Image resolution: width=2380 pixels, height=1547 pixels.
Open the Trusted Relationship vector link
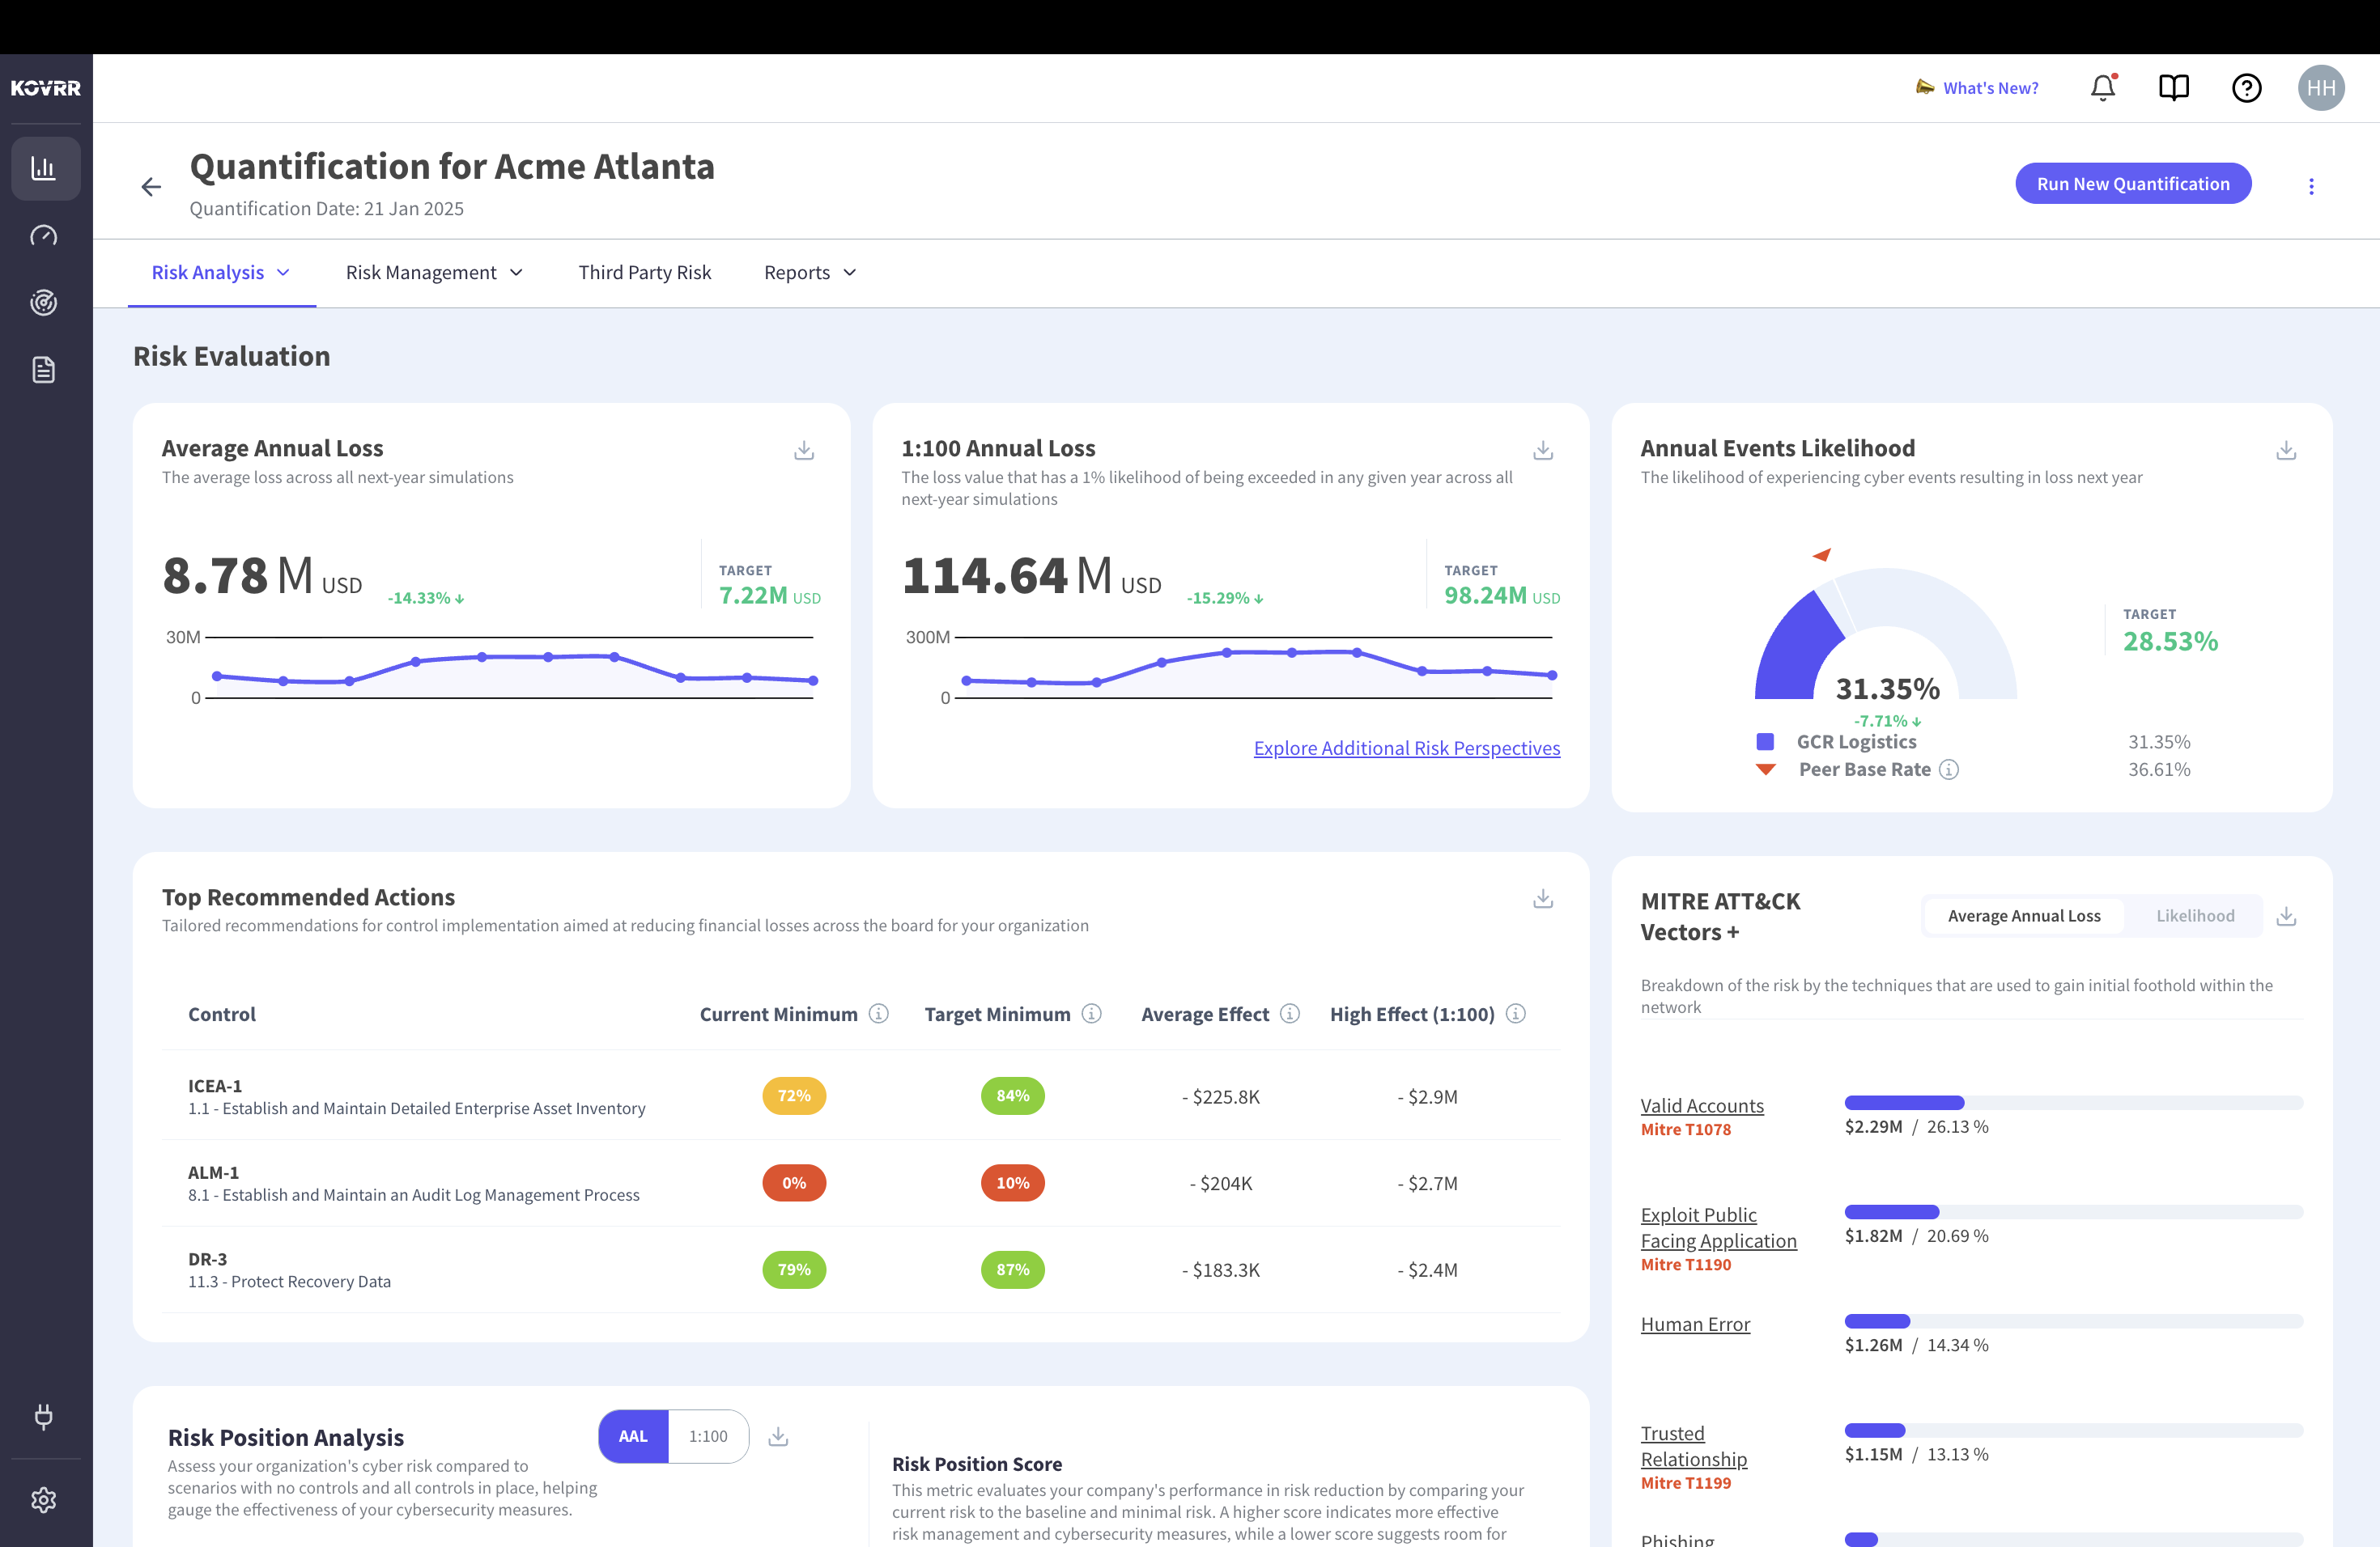point(1694,1446)
